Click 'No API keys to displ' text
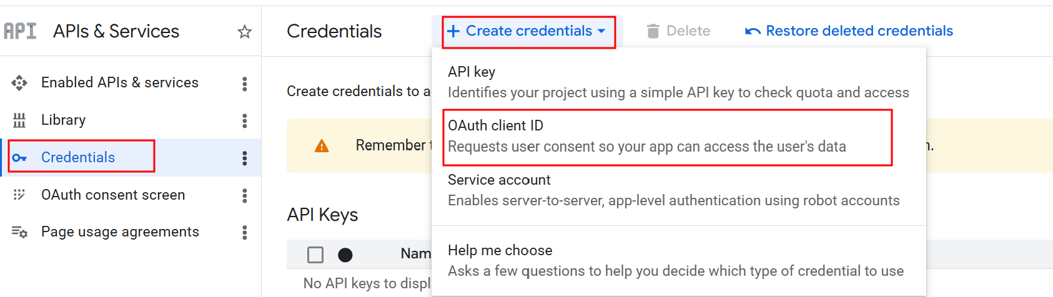This screenshot has height=297, width=1053. 367,283
